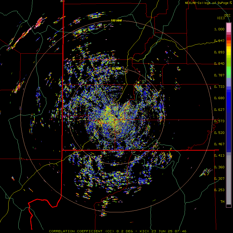Click the 0.520 color scale value

(x=219, y=133)
